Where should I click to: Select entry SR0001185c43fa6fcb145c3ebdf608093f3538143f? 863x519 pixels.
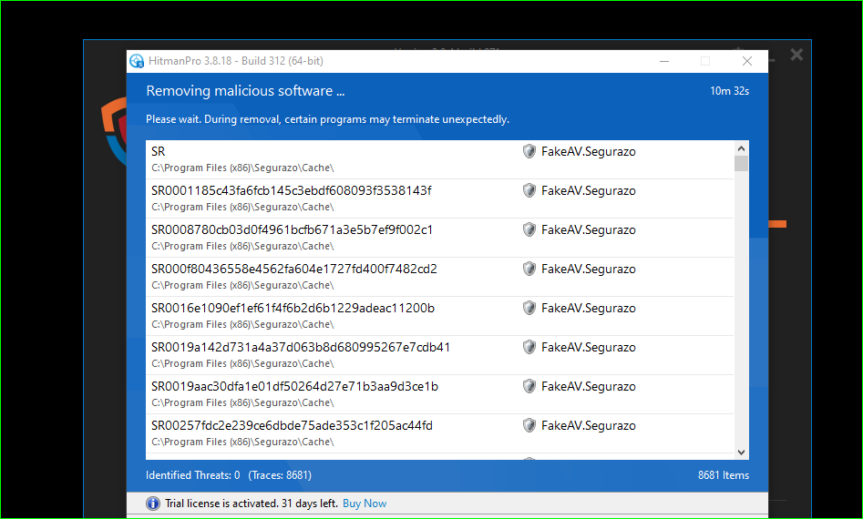click(440, 198)
